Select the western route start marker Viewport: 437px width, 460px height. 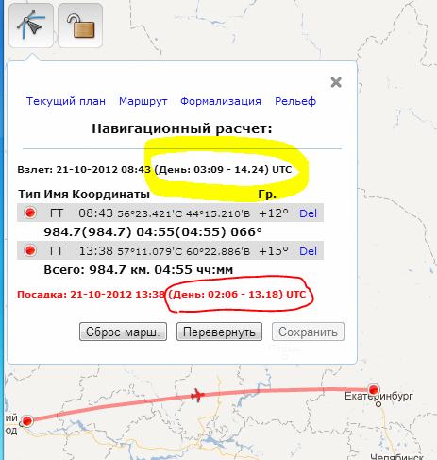point(27,420)
